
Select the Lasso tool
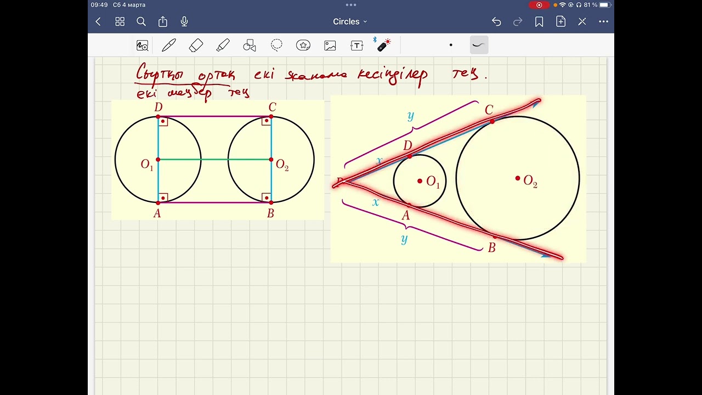point(276,45)
